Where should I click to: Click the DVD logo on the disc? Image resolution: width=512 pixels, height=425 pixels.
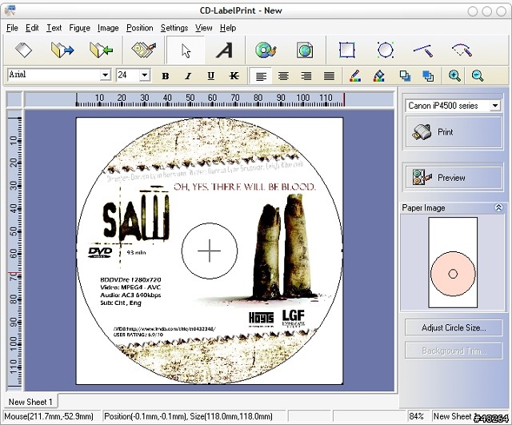[x=100, y=252]
